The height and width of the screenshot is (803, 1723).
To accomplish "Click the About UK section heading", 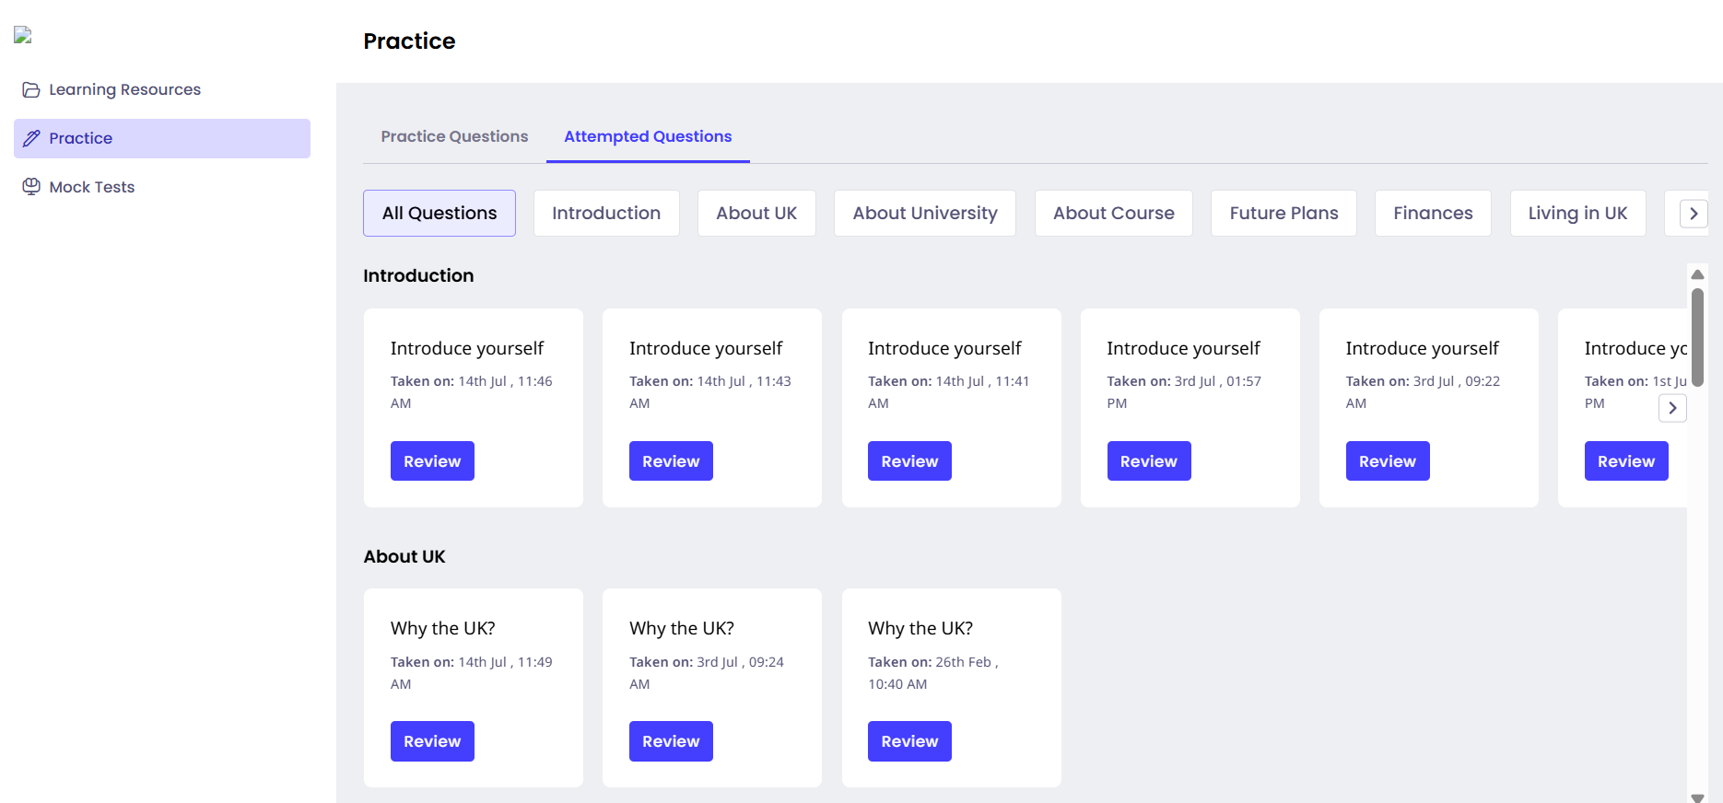I will point(404,556).
